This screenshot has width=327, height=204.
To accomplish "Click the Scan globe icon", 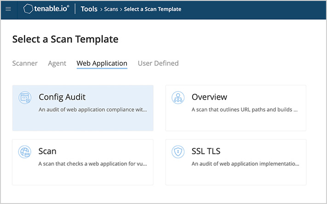I will click(25, 152).
